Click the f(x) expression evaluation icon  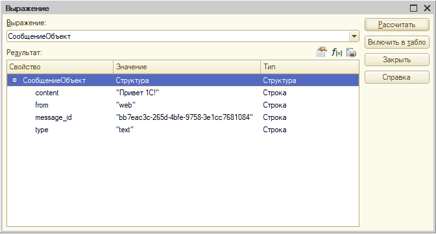337,52
